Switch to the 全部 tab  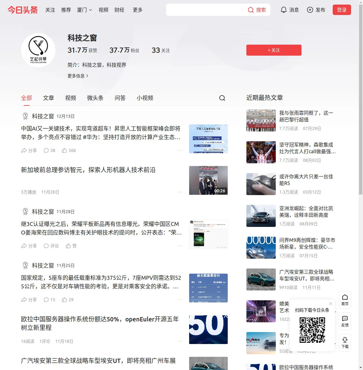click(27, 98)
